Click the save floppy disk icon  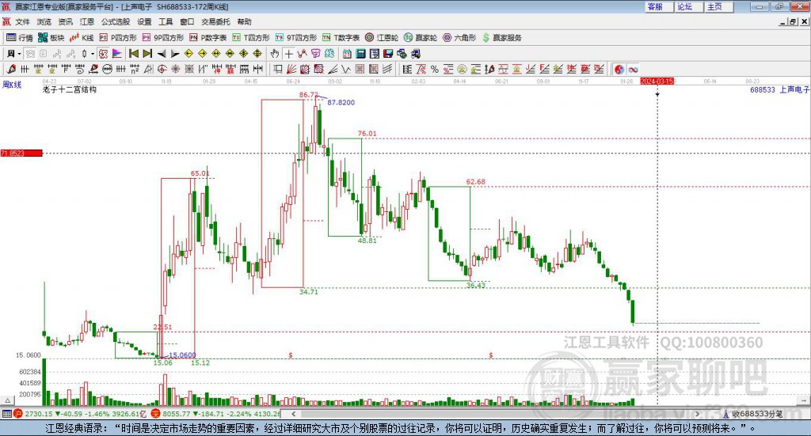(388, 54)
